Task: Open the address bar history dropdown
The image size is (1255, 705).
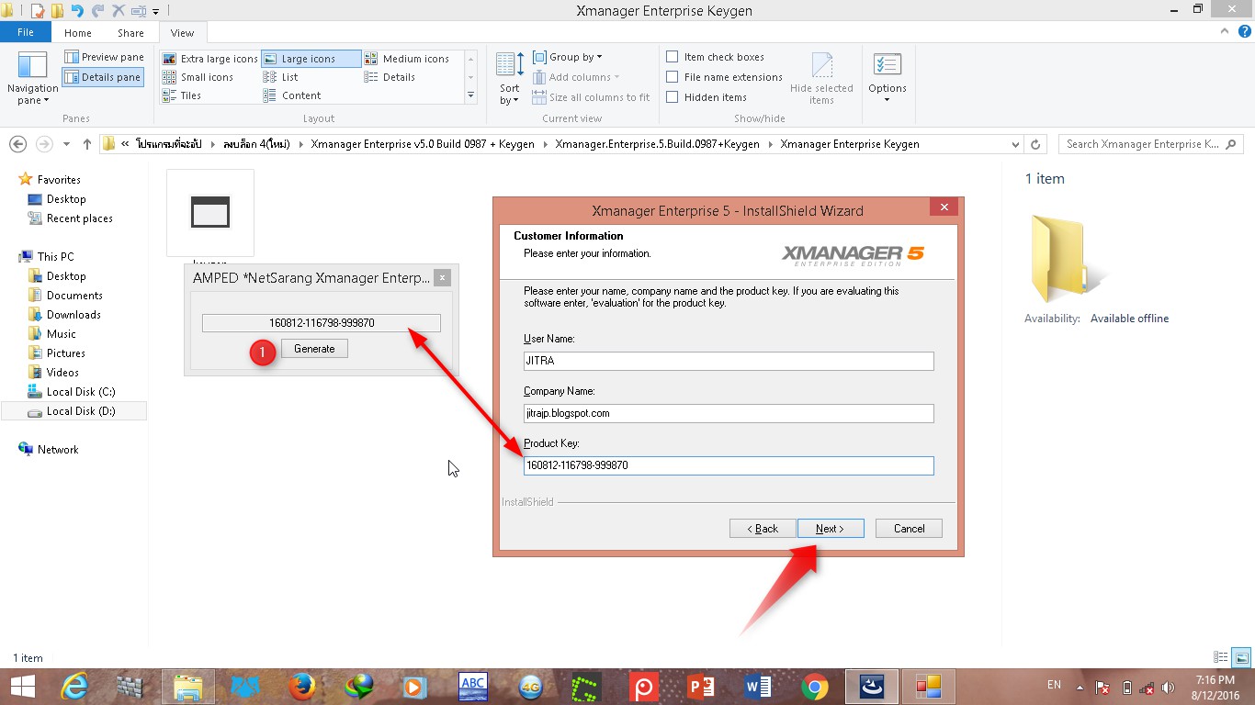Action: (1015, 144)
